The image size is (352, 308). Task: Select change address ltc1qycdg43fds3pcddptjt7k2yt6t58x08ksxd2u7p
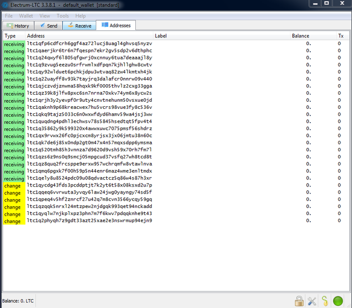[x=89, y=185]
